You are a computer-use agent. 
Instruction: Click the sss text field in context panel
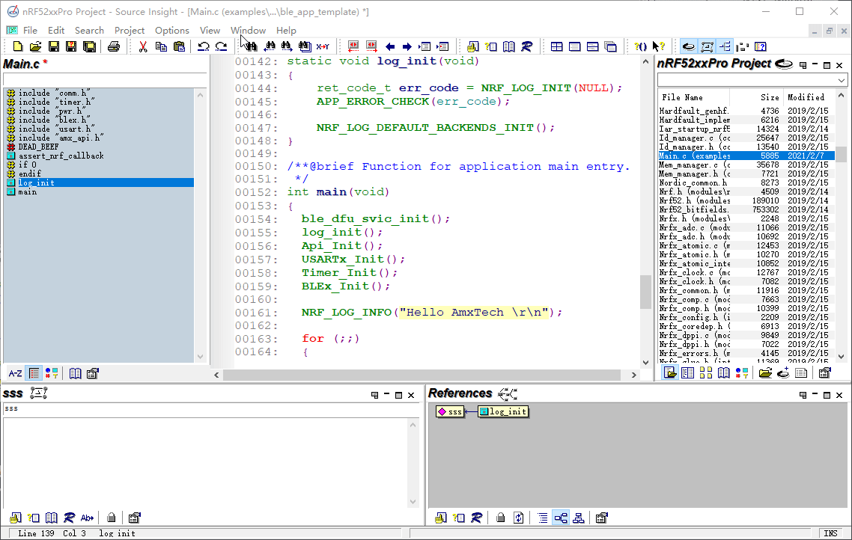pyautogui.click(x=211, y=409)
